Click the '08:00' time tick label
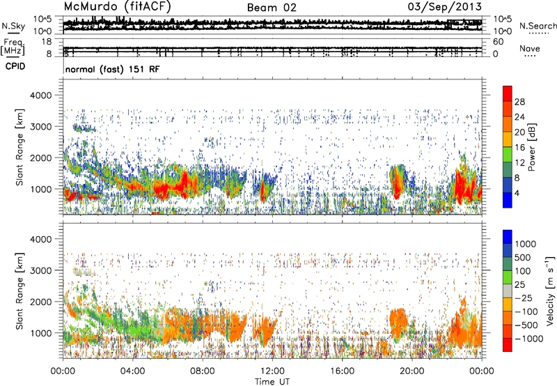The image size is (557, 386). [203, 371]
